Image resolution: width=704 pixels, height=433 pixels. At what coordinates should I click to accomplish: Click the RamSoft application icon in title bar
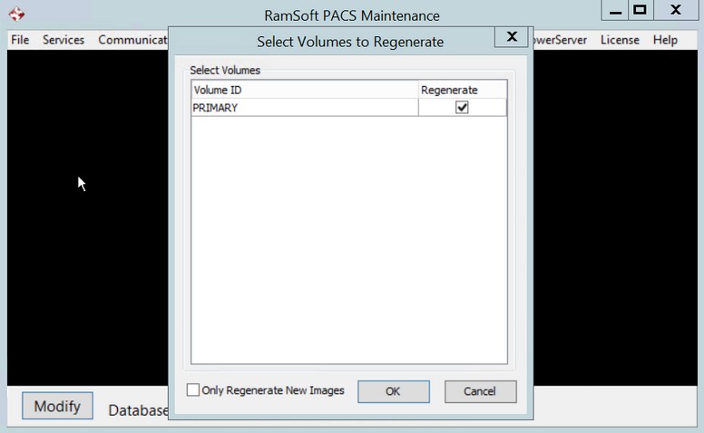(16, 15)
